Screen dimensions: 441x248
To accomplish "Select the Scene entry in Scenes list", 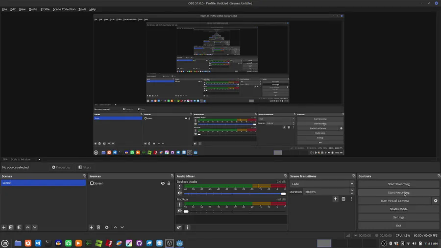I will tap(43, 183).
